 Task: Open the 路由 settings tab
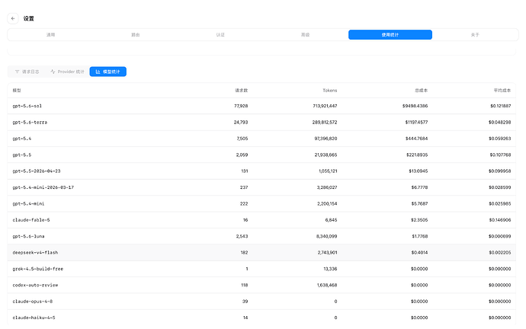(x=135, y=35)
